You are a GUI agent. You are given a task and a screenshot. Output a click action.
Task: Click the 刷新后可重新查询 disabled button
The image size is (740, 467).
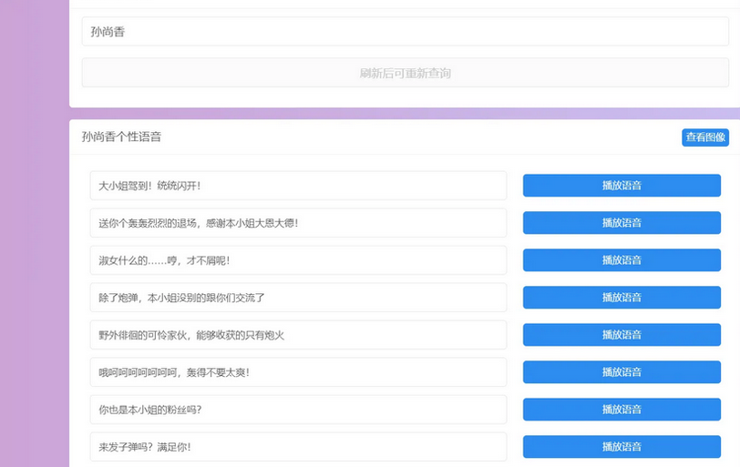point(405,73)
